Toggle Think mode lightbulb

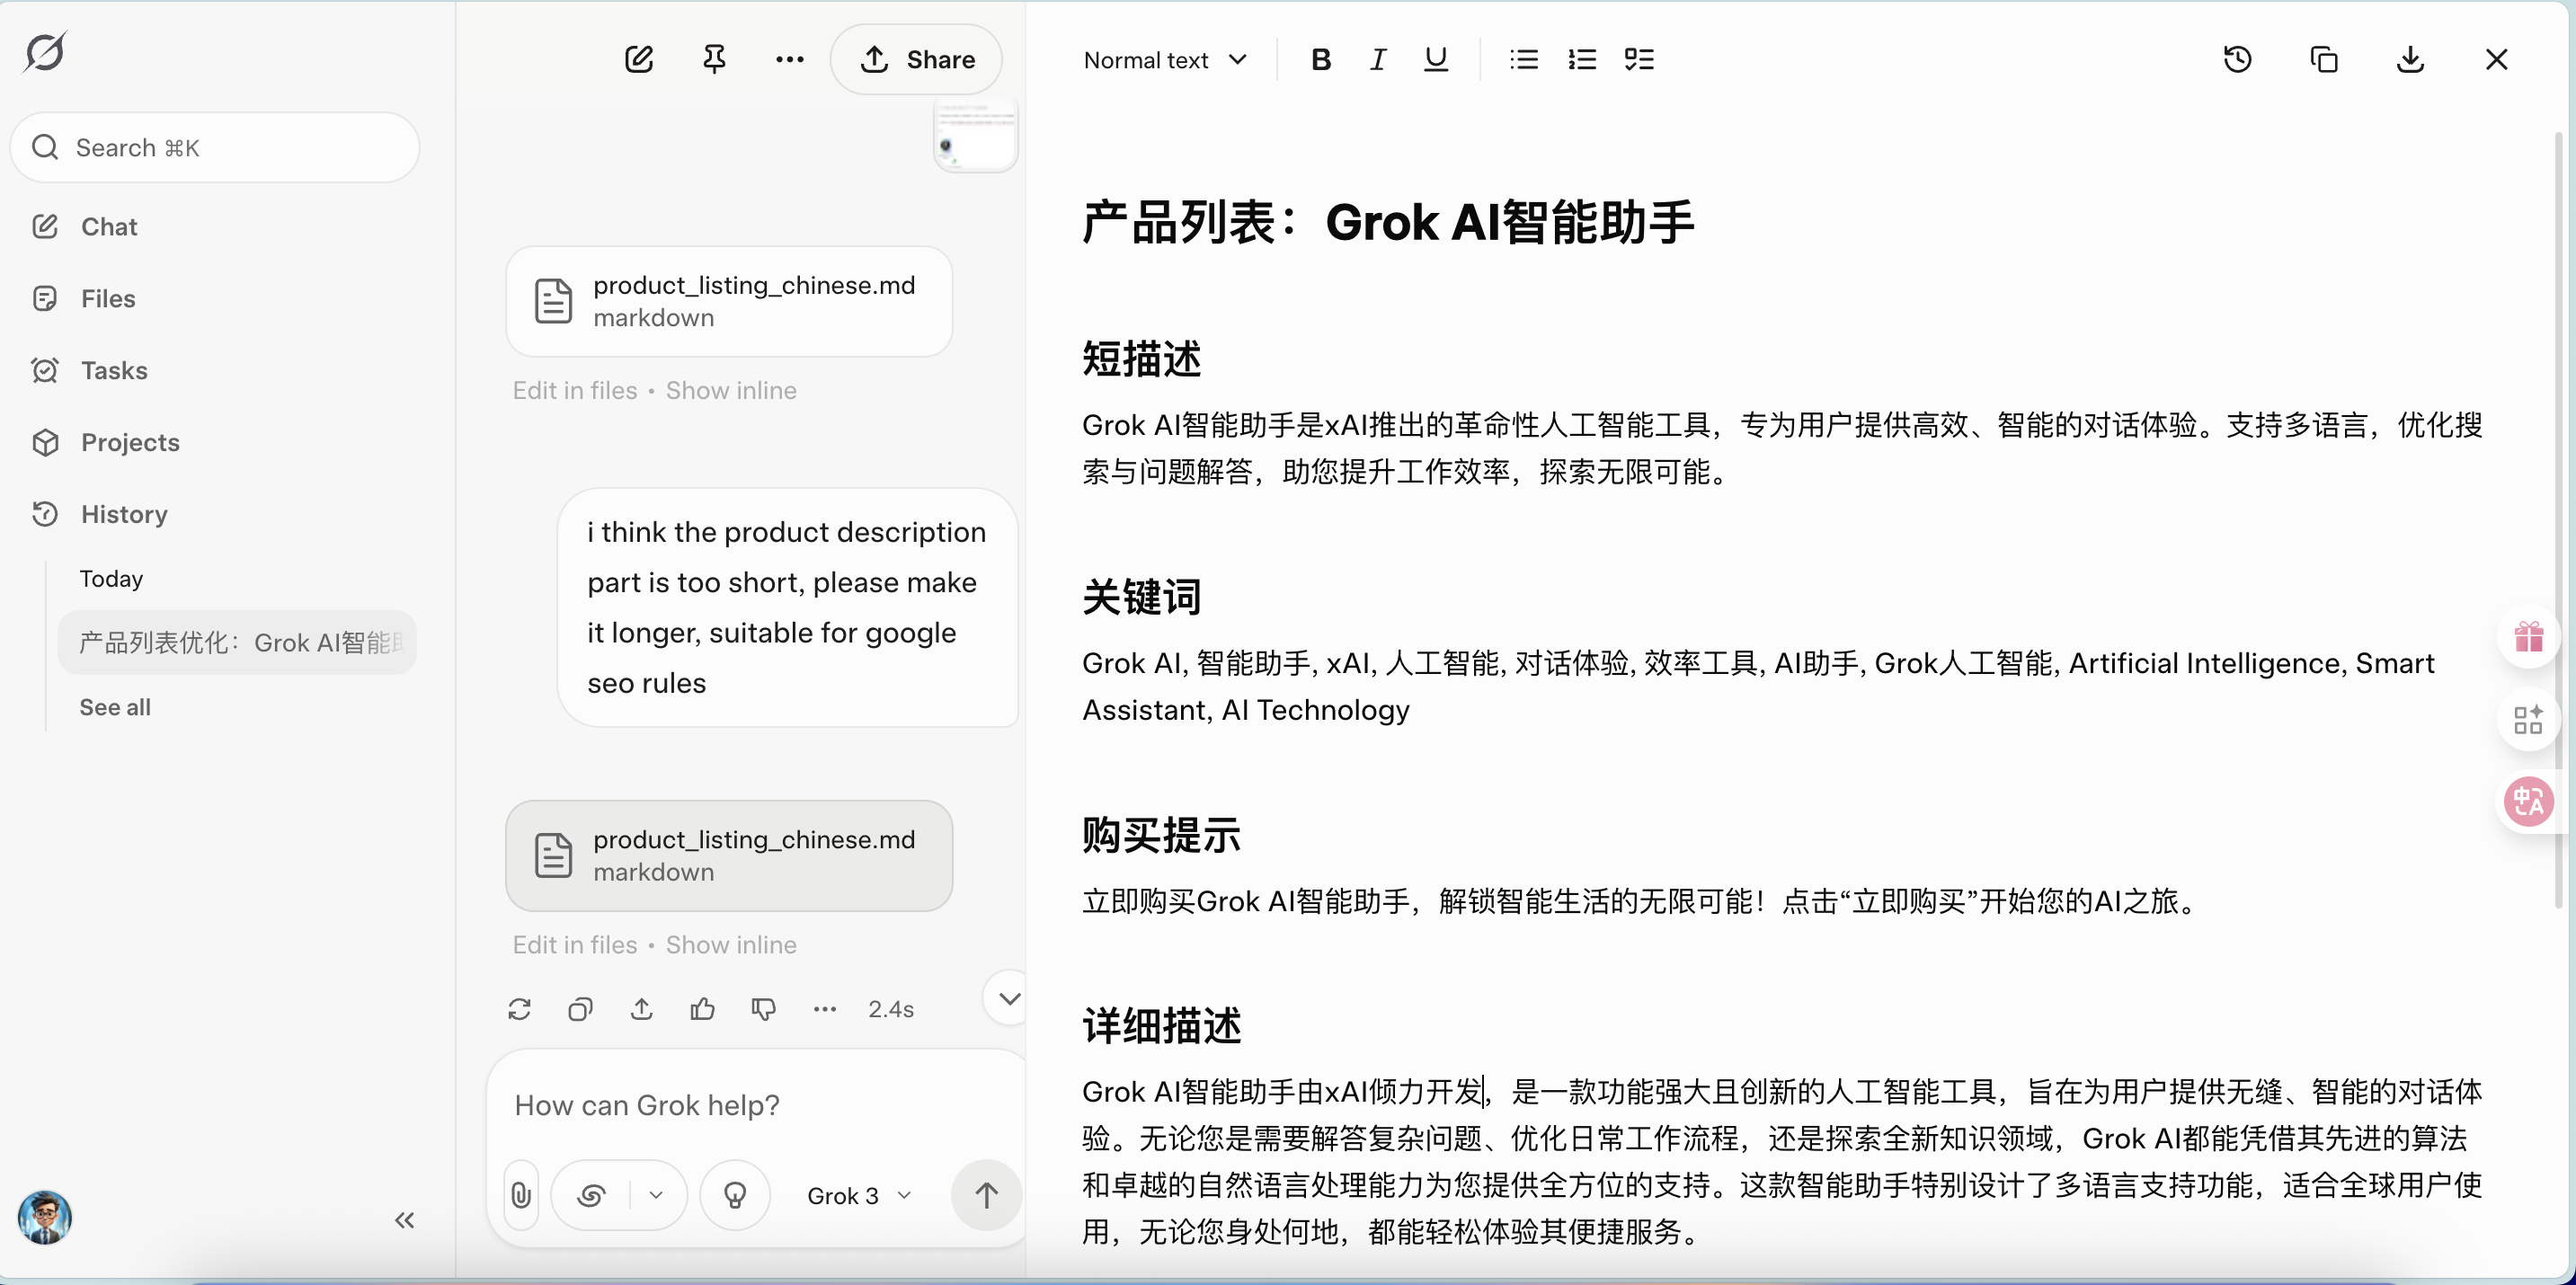[735, 1196]
